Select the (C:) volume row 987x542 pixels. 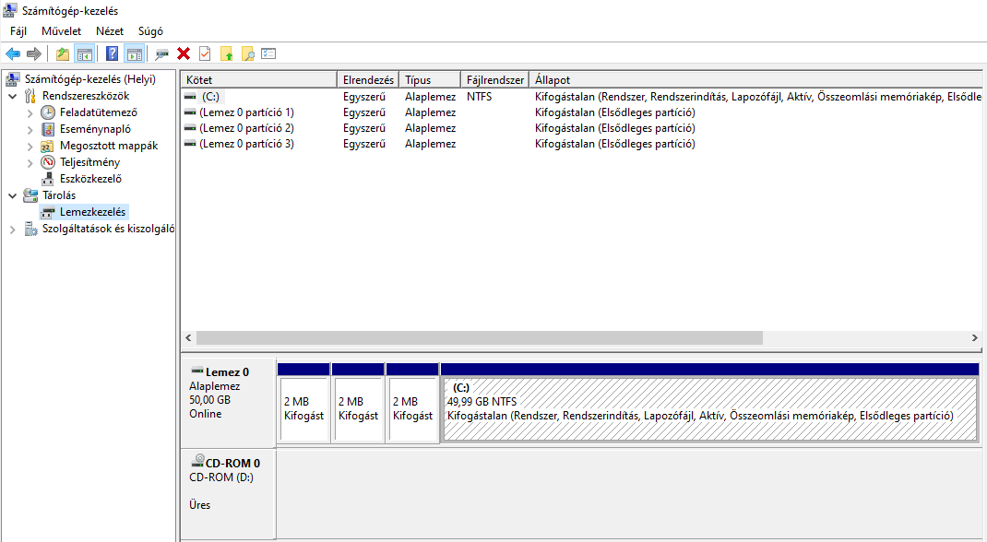point(582,97)
